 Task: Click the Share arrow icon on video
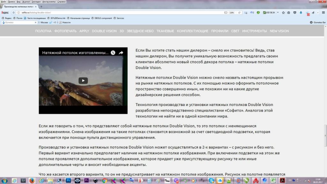pyautogui.click(x=121, y=53)
